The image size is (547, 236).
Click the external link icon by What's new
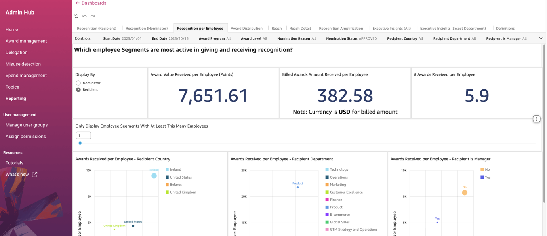35,174
